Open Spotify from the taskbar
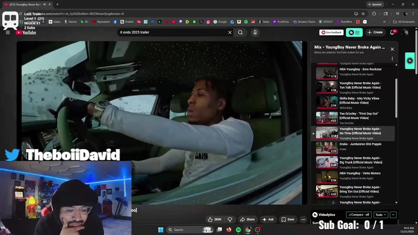 point(238,230)
